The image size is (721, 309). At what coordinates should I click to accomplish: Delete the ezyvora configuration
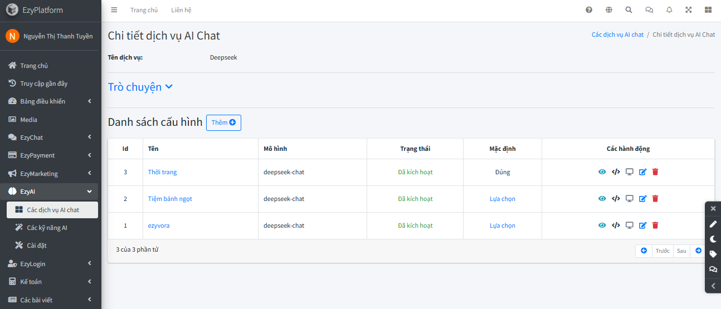[x=655, y=225]
